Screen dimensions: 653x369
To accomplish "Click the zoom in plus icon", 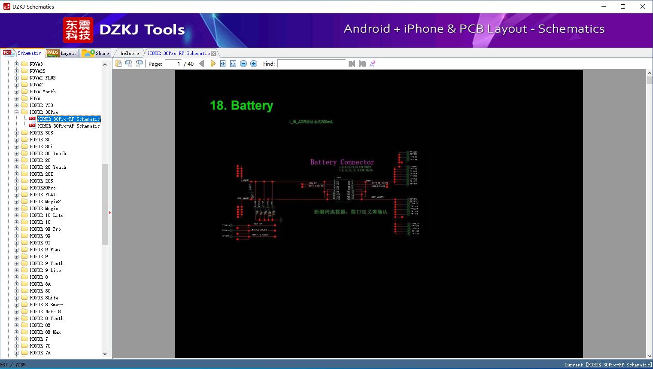I will (x=254, y=64).
